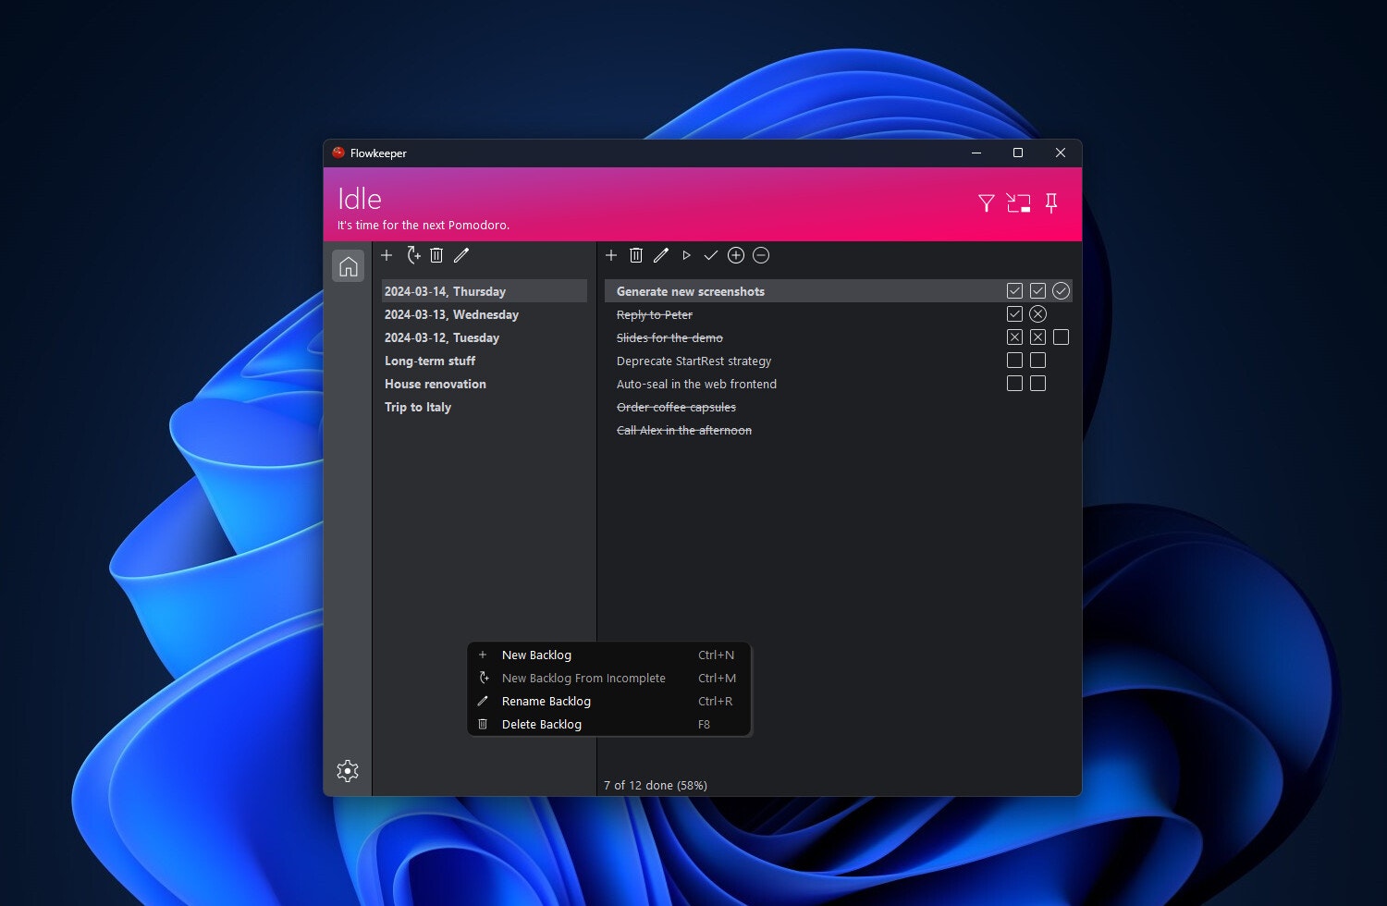Open the Long-term stuff backlog

coord(485,361)
